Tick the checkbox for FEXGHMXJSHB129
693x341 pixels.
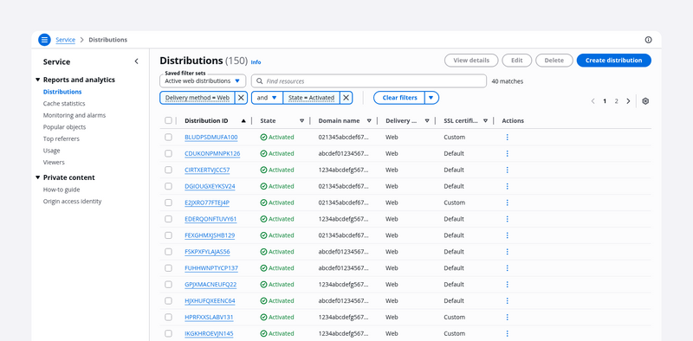point(168,235)
